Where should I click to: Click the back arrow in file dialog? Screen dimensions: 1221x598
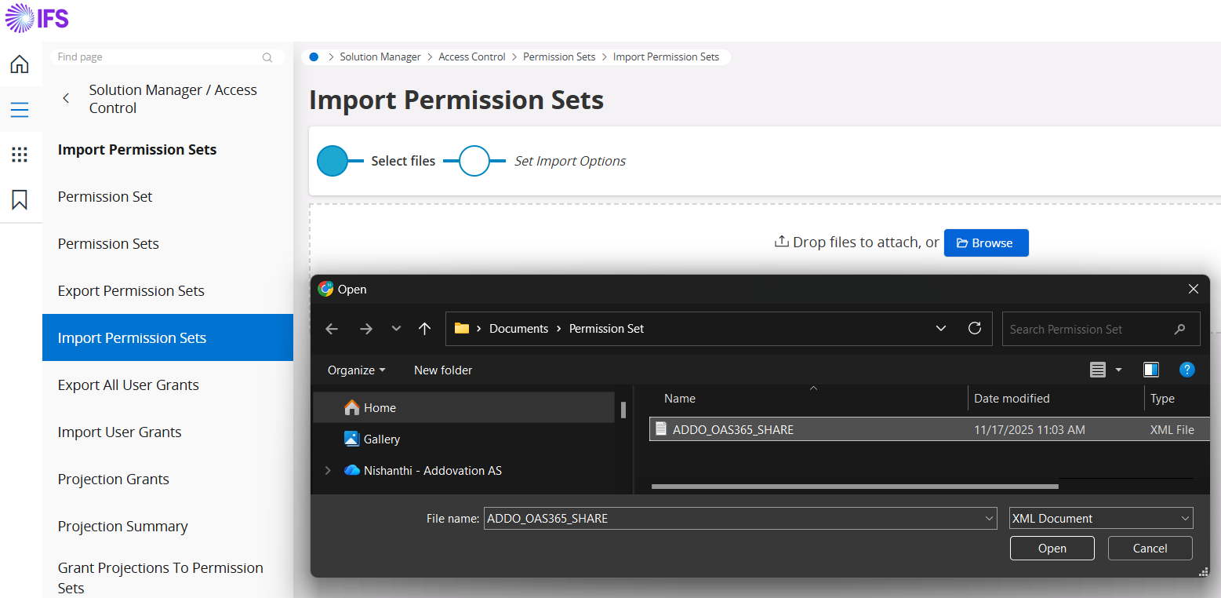coord(332,329)
